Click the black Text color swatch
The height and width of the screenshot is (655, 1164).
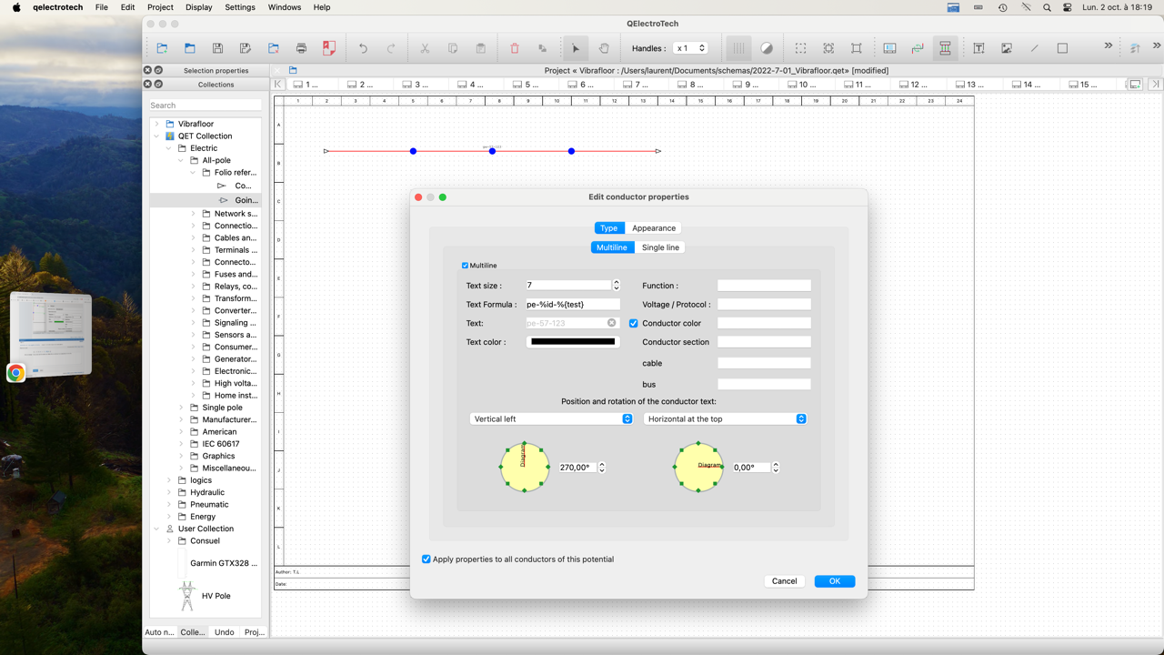click(573, 342)
